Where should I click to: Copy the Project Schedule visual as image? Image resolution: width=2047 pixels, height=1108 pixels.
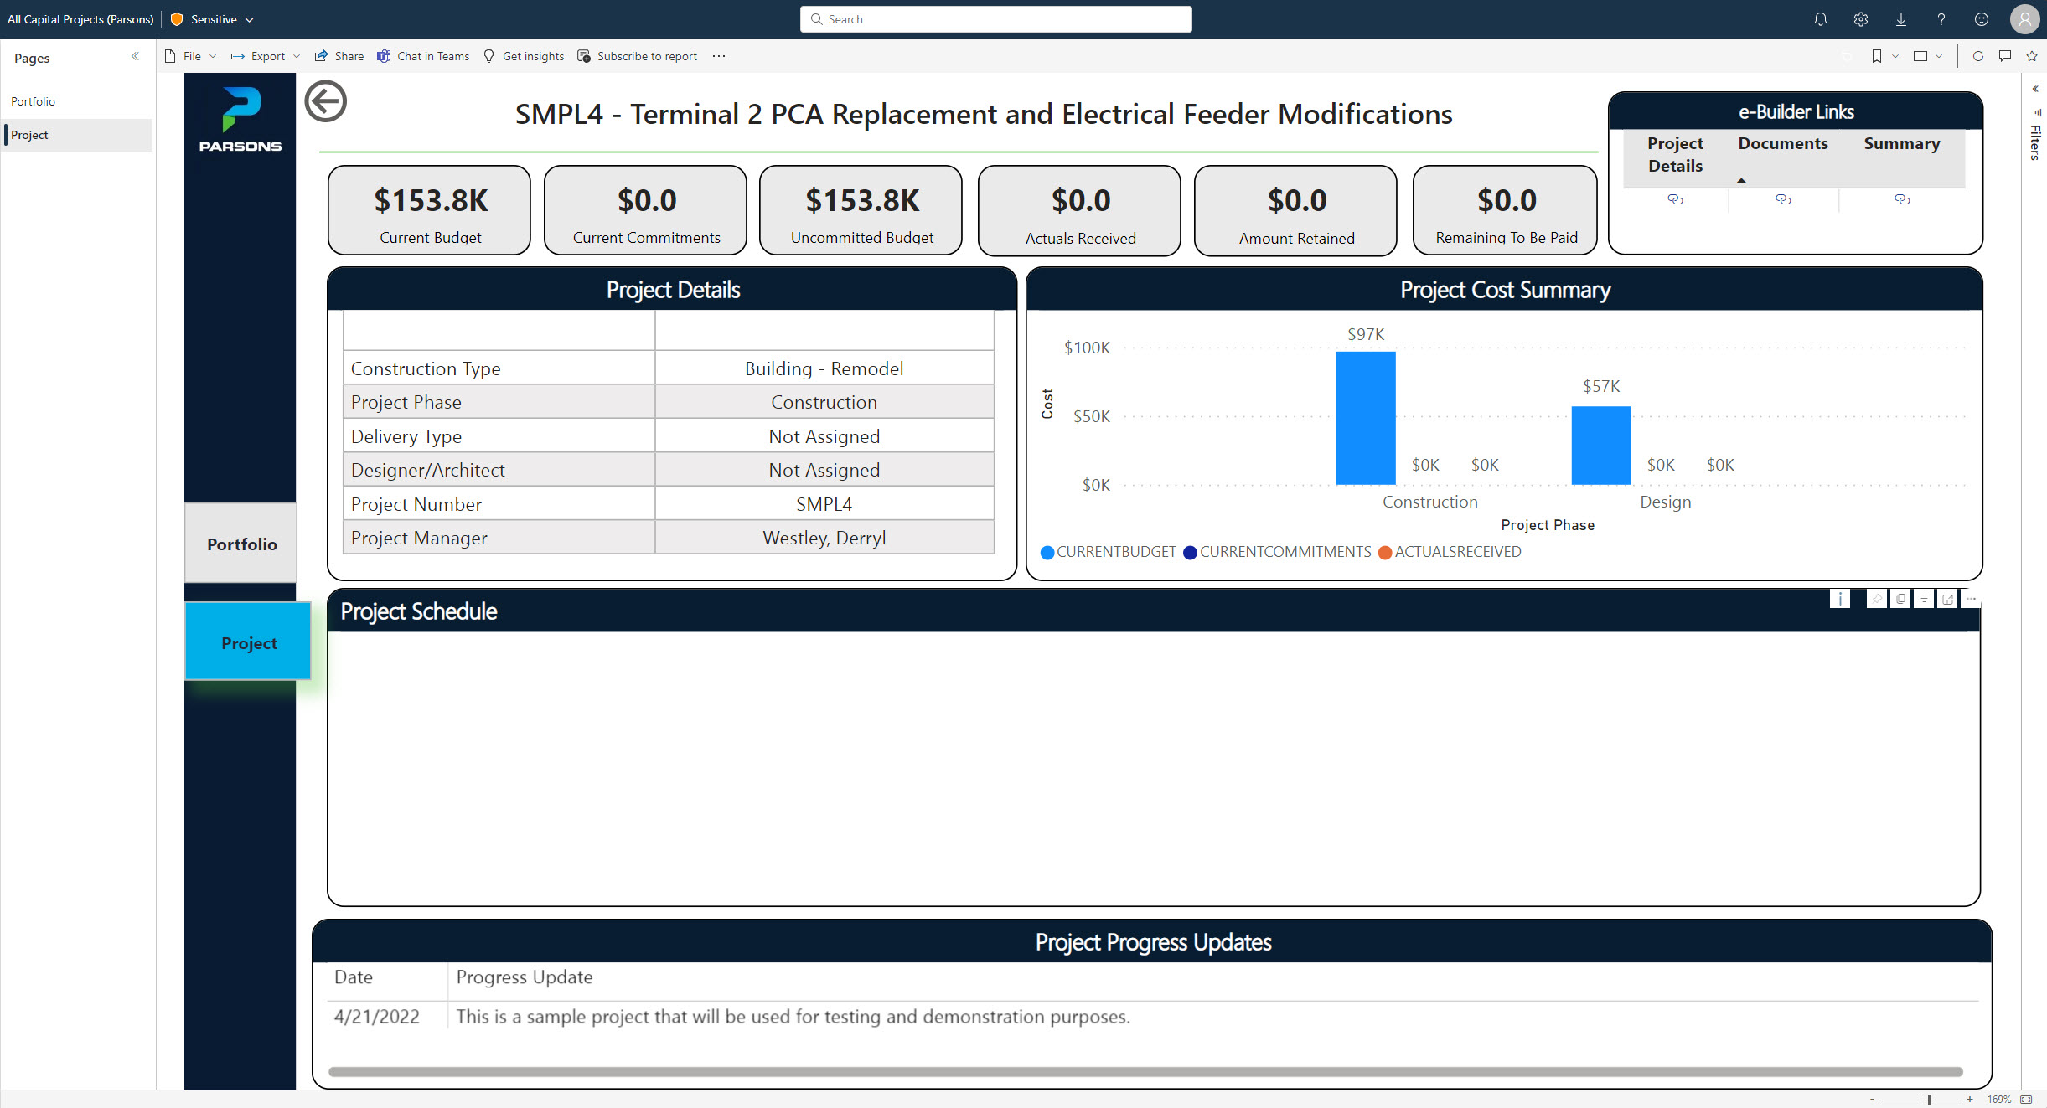point(1900,599)
